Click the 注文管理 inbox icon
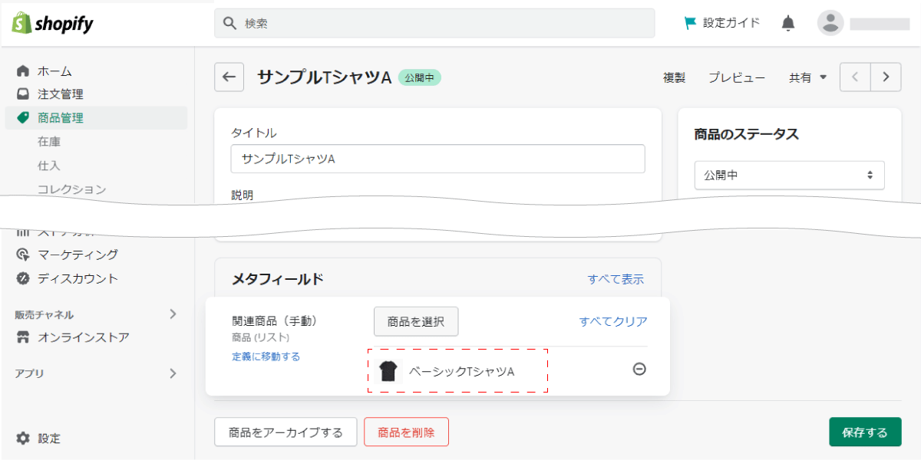Viewport: 921px width, 460px height. point(23,94)
